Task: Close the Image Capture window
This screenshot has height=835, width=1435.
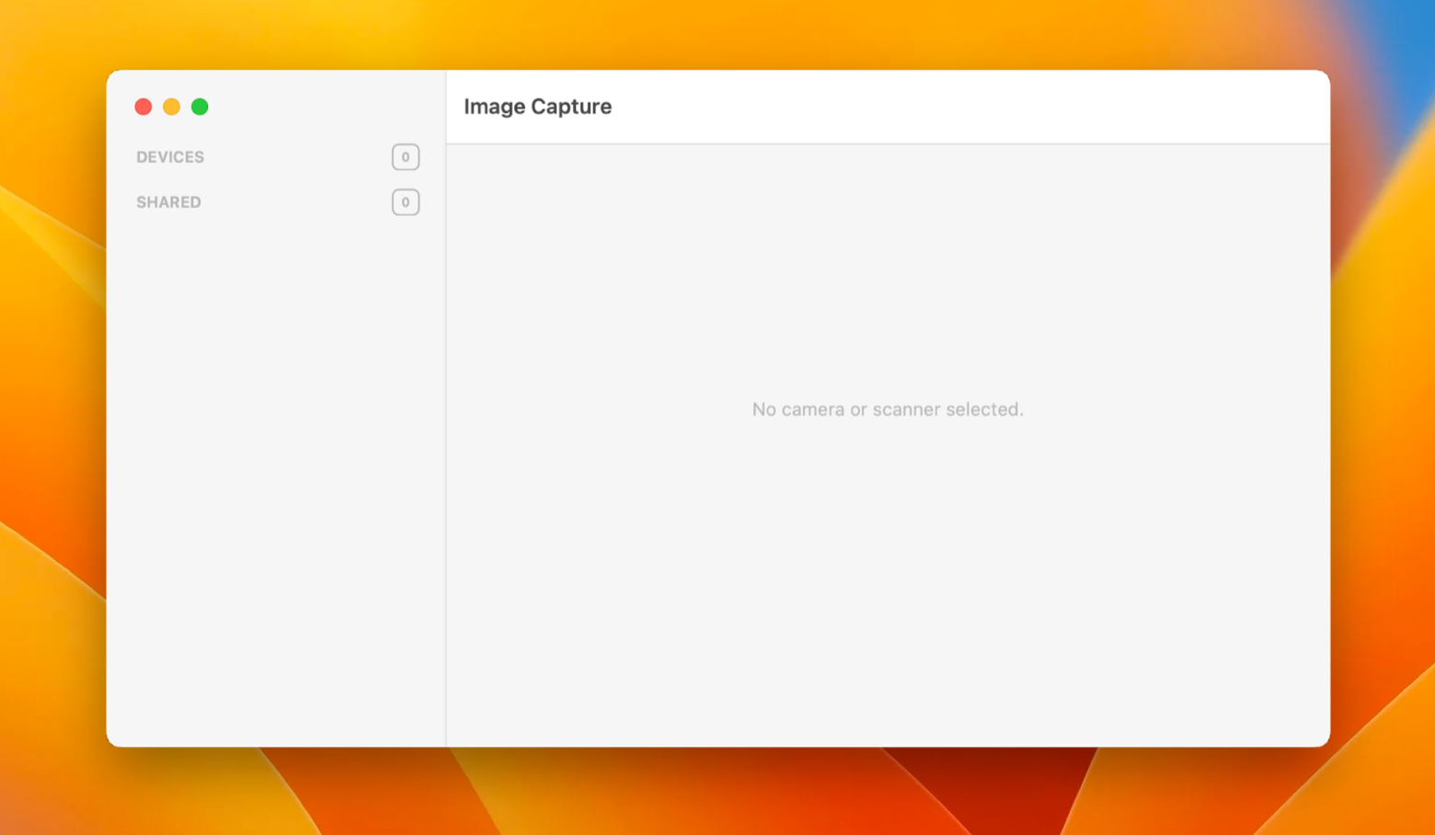Action: (x=143, y=107)
